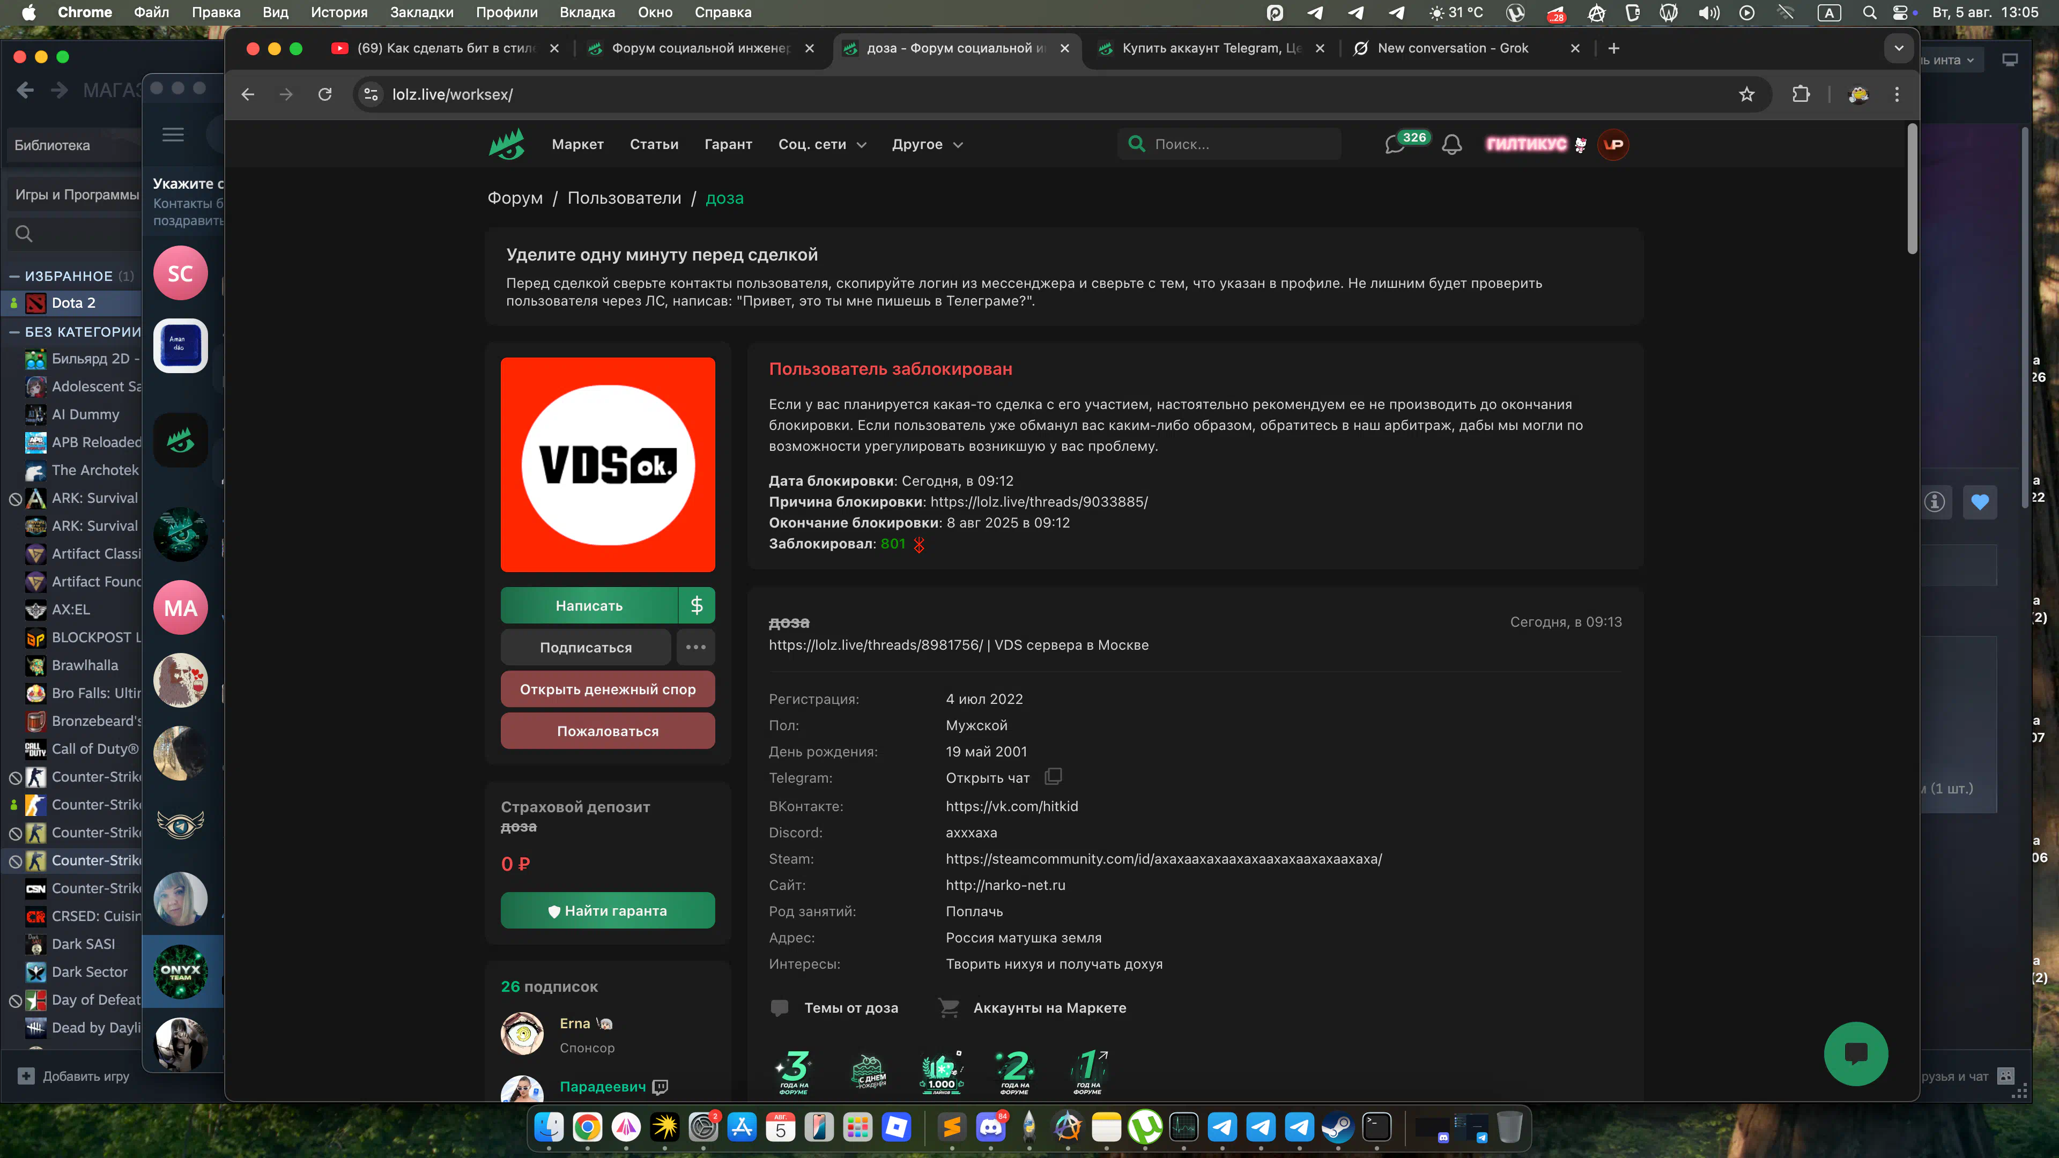Open the user avatar in the header

coord(1614,145)
